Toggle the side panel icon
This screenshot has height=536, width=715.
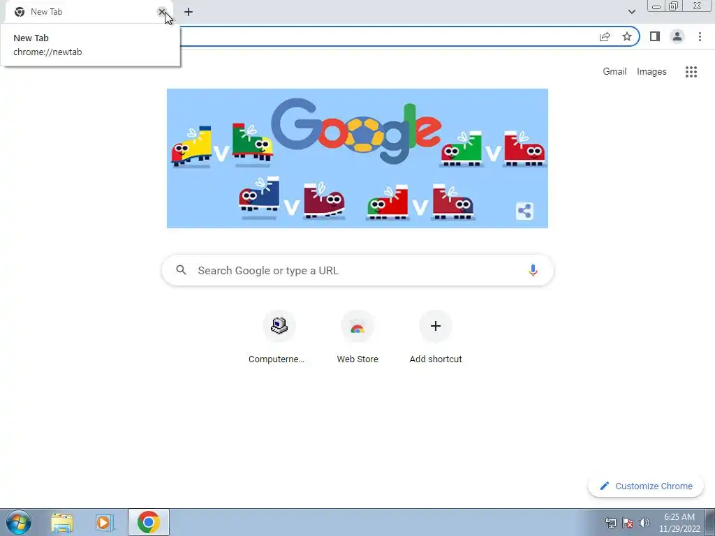(x=655, y=36)
